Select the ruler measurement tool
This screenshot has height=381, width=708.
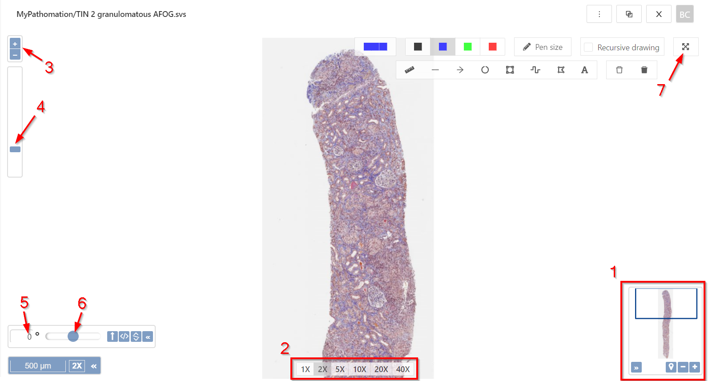[x=409, y=70]
